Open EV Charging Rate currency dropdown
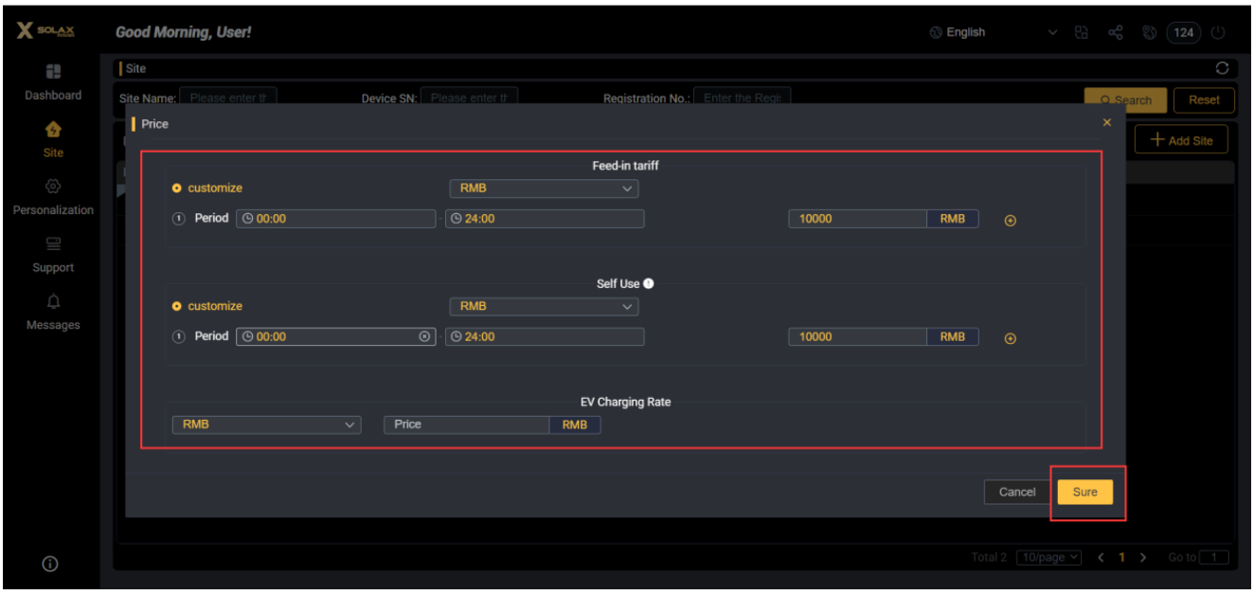Screen dimensions: 1254x595 click(x=266, y=424)
